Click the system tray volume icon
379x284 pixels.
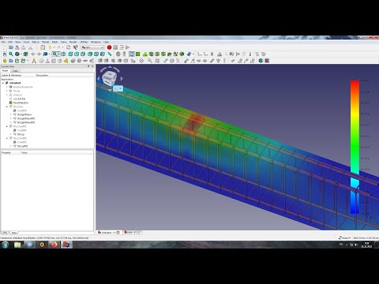click(356, 245)
